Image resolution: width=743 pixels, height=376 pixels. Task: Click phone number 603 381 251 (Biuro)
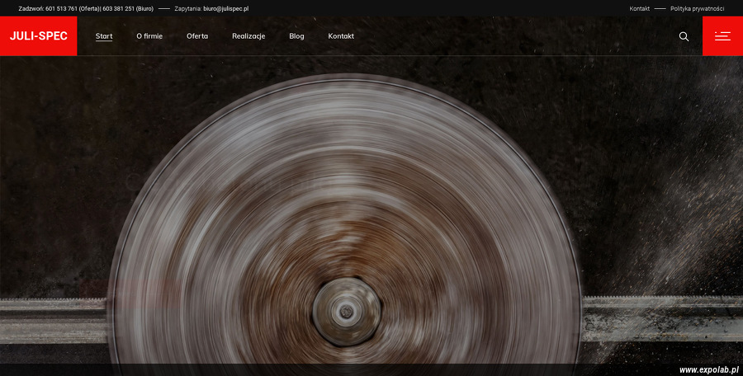coord(128,8)
